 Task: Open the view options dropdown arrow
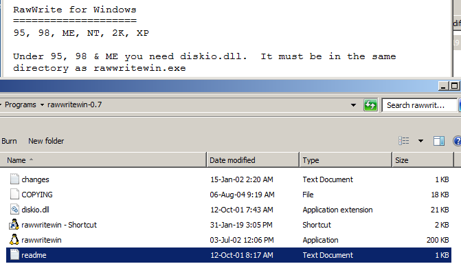point(420,141)
